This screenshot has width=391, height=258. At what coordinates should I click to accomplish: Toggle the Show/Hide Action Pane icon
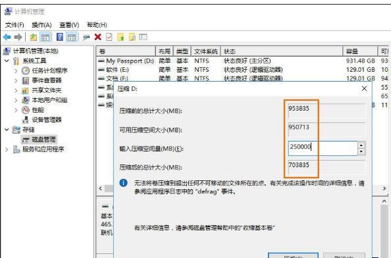pyautogui.click(x=72, y=38)
